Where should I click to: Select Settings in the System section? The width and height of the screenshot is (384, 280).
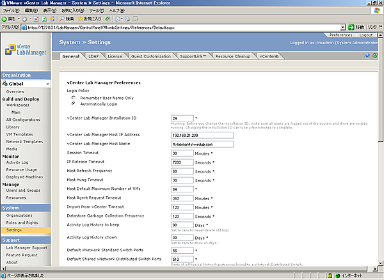click(26, 230)
